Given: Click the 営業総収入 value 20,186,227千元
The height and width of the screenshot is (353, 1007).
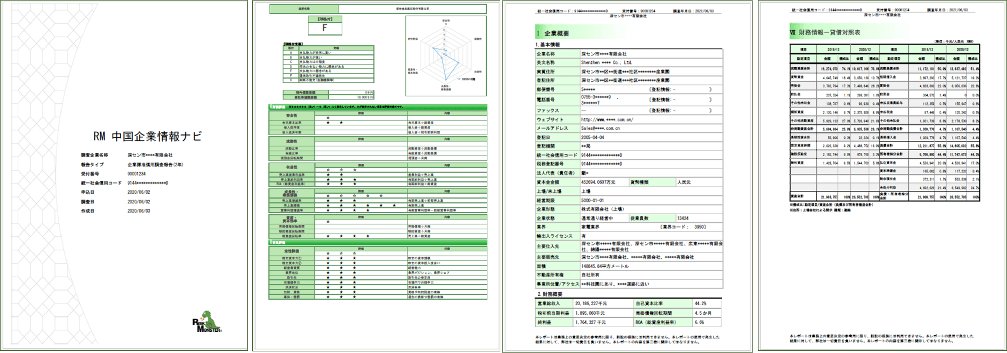Looking at the screenshot, I should point(597,304).
